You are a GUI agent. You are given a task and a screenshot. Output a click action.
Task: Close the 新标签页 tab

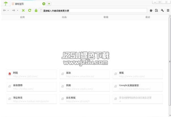(x=44, y=4)
